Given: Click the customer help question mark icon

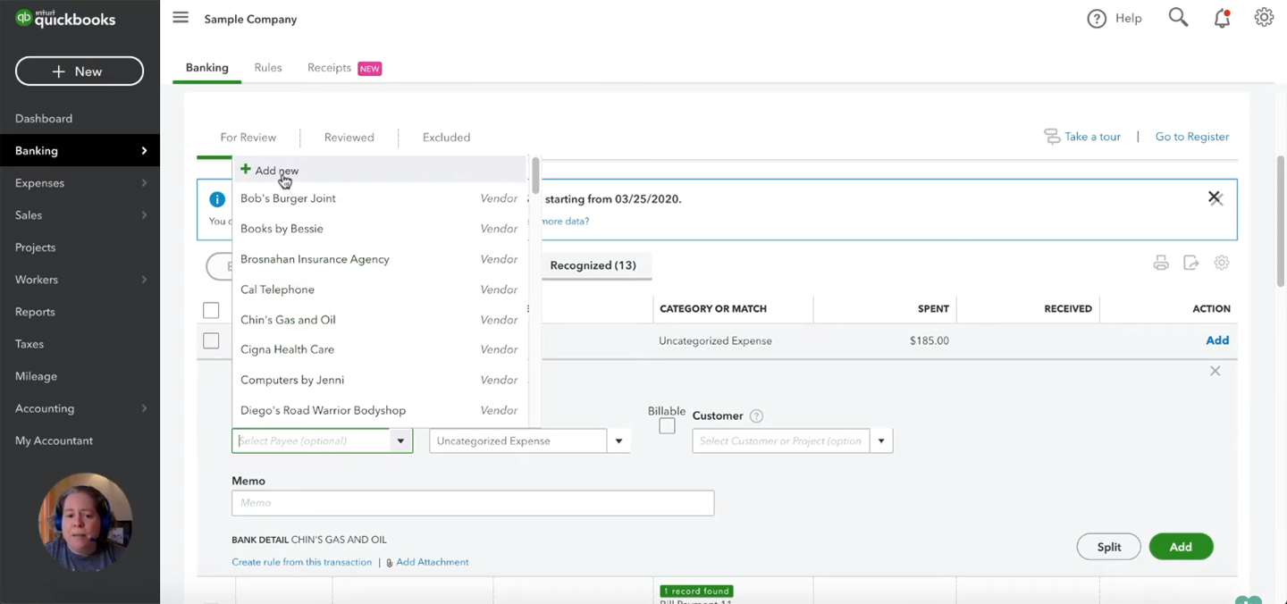Looking at the screenshot, I should [756, 415].
